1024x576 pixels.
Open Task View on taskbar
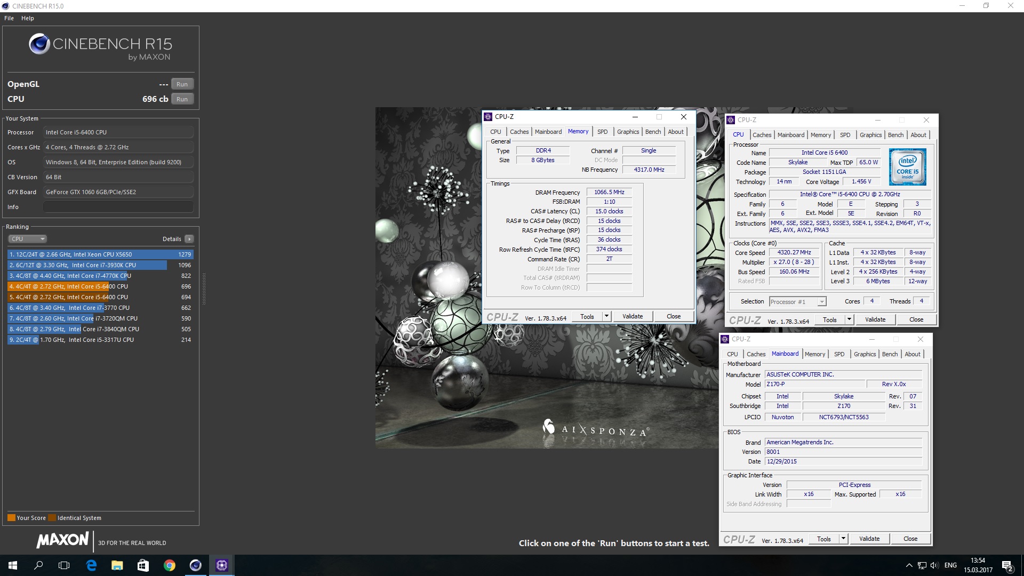point(64,565)
